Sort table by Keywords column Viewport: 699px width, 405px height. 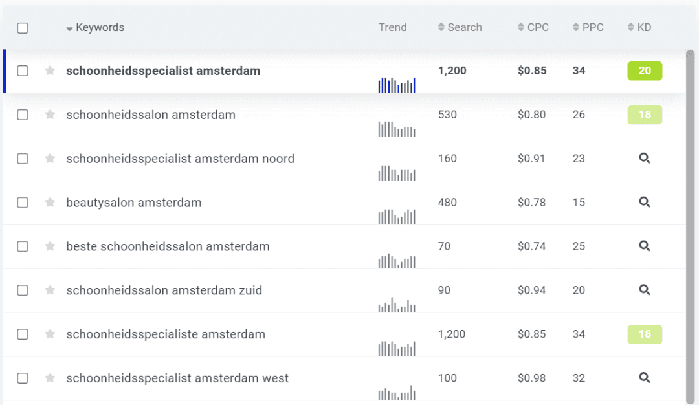pos(95,28)
